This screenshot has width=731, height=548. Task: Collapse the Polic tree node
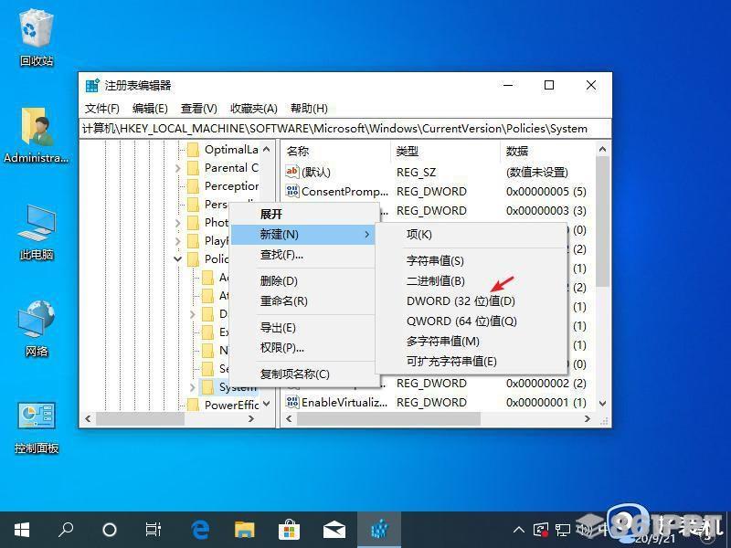coord(177,259)
